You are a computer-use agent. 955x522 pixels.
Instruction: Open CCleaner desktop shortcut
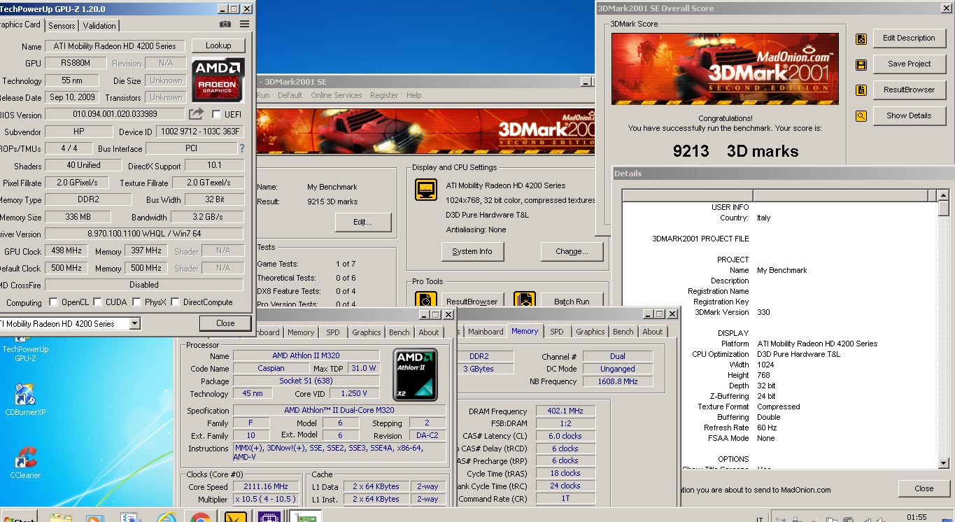click(x=25, y=462)
